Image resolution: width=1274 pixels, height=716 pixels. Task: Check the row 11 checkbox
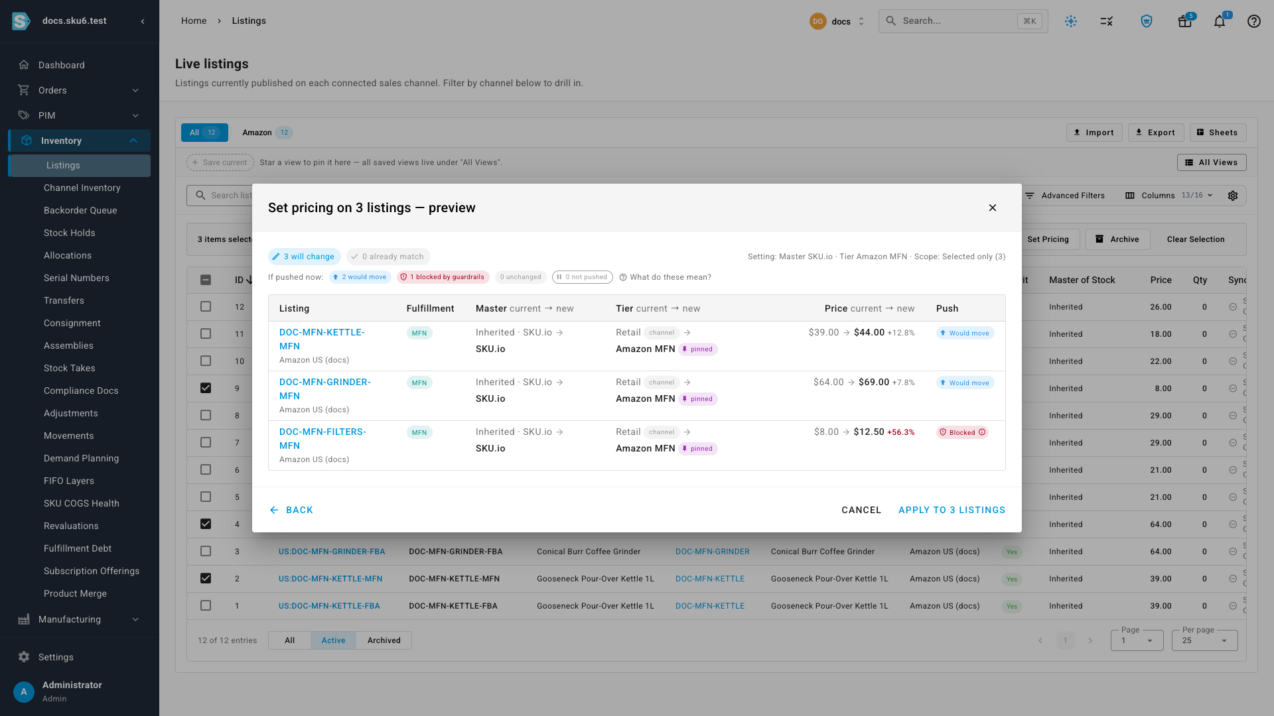[x=206, y=333]
